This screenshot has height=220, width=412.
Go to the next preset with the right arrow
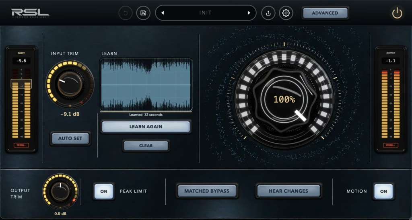249,13
